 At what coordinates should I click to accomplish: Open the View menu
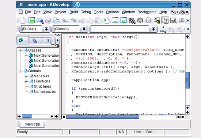click(x=47, y=12)
